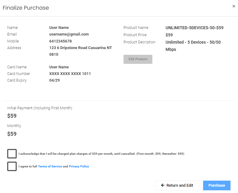The image size is (238, 193).
Task: Click the card number XXXX XXXX XXXX 1011
Action: pos(70,74)
